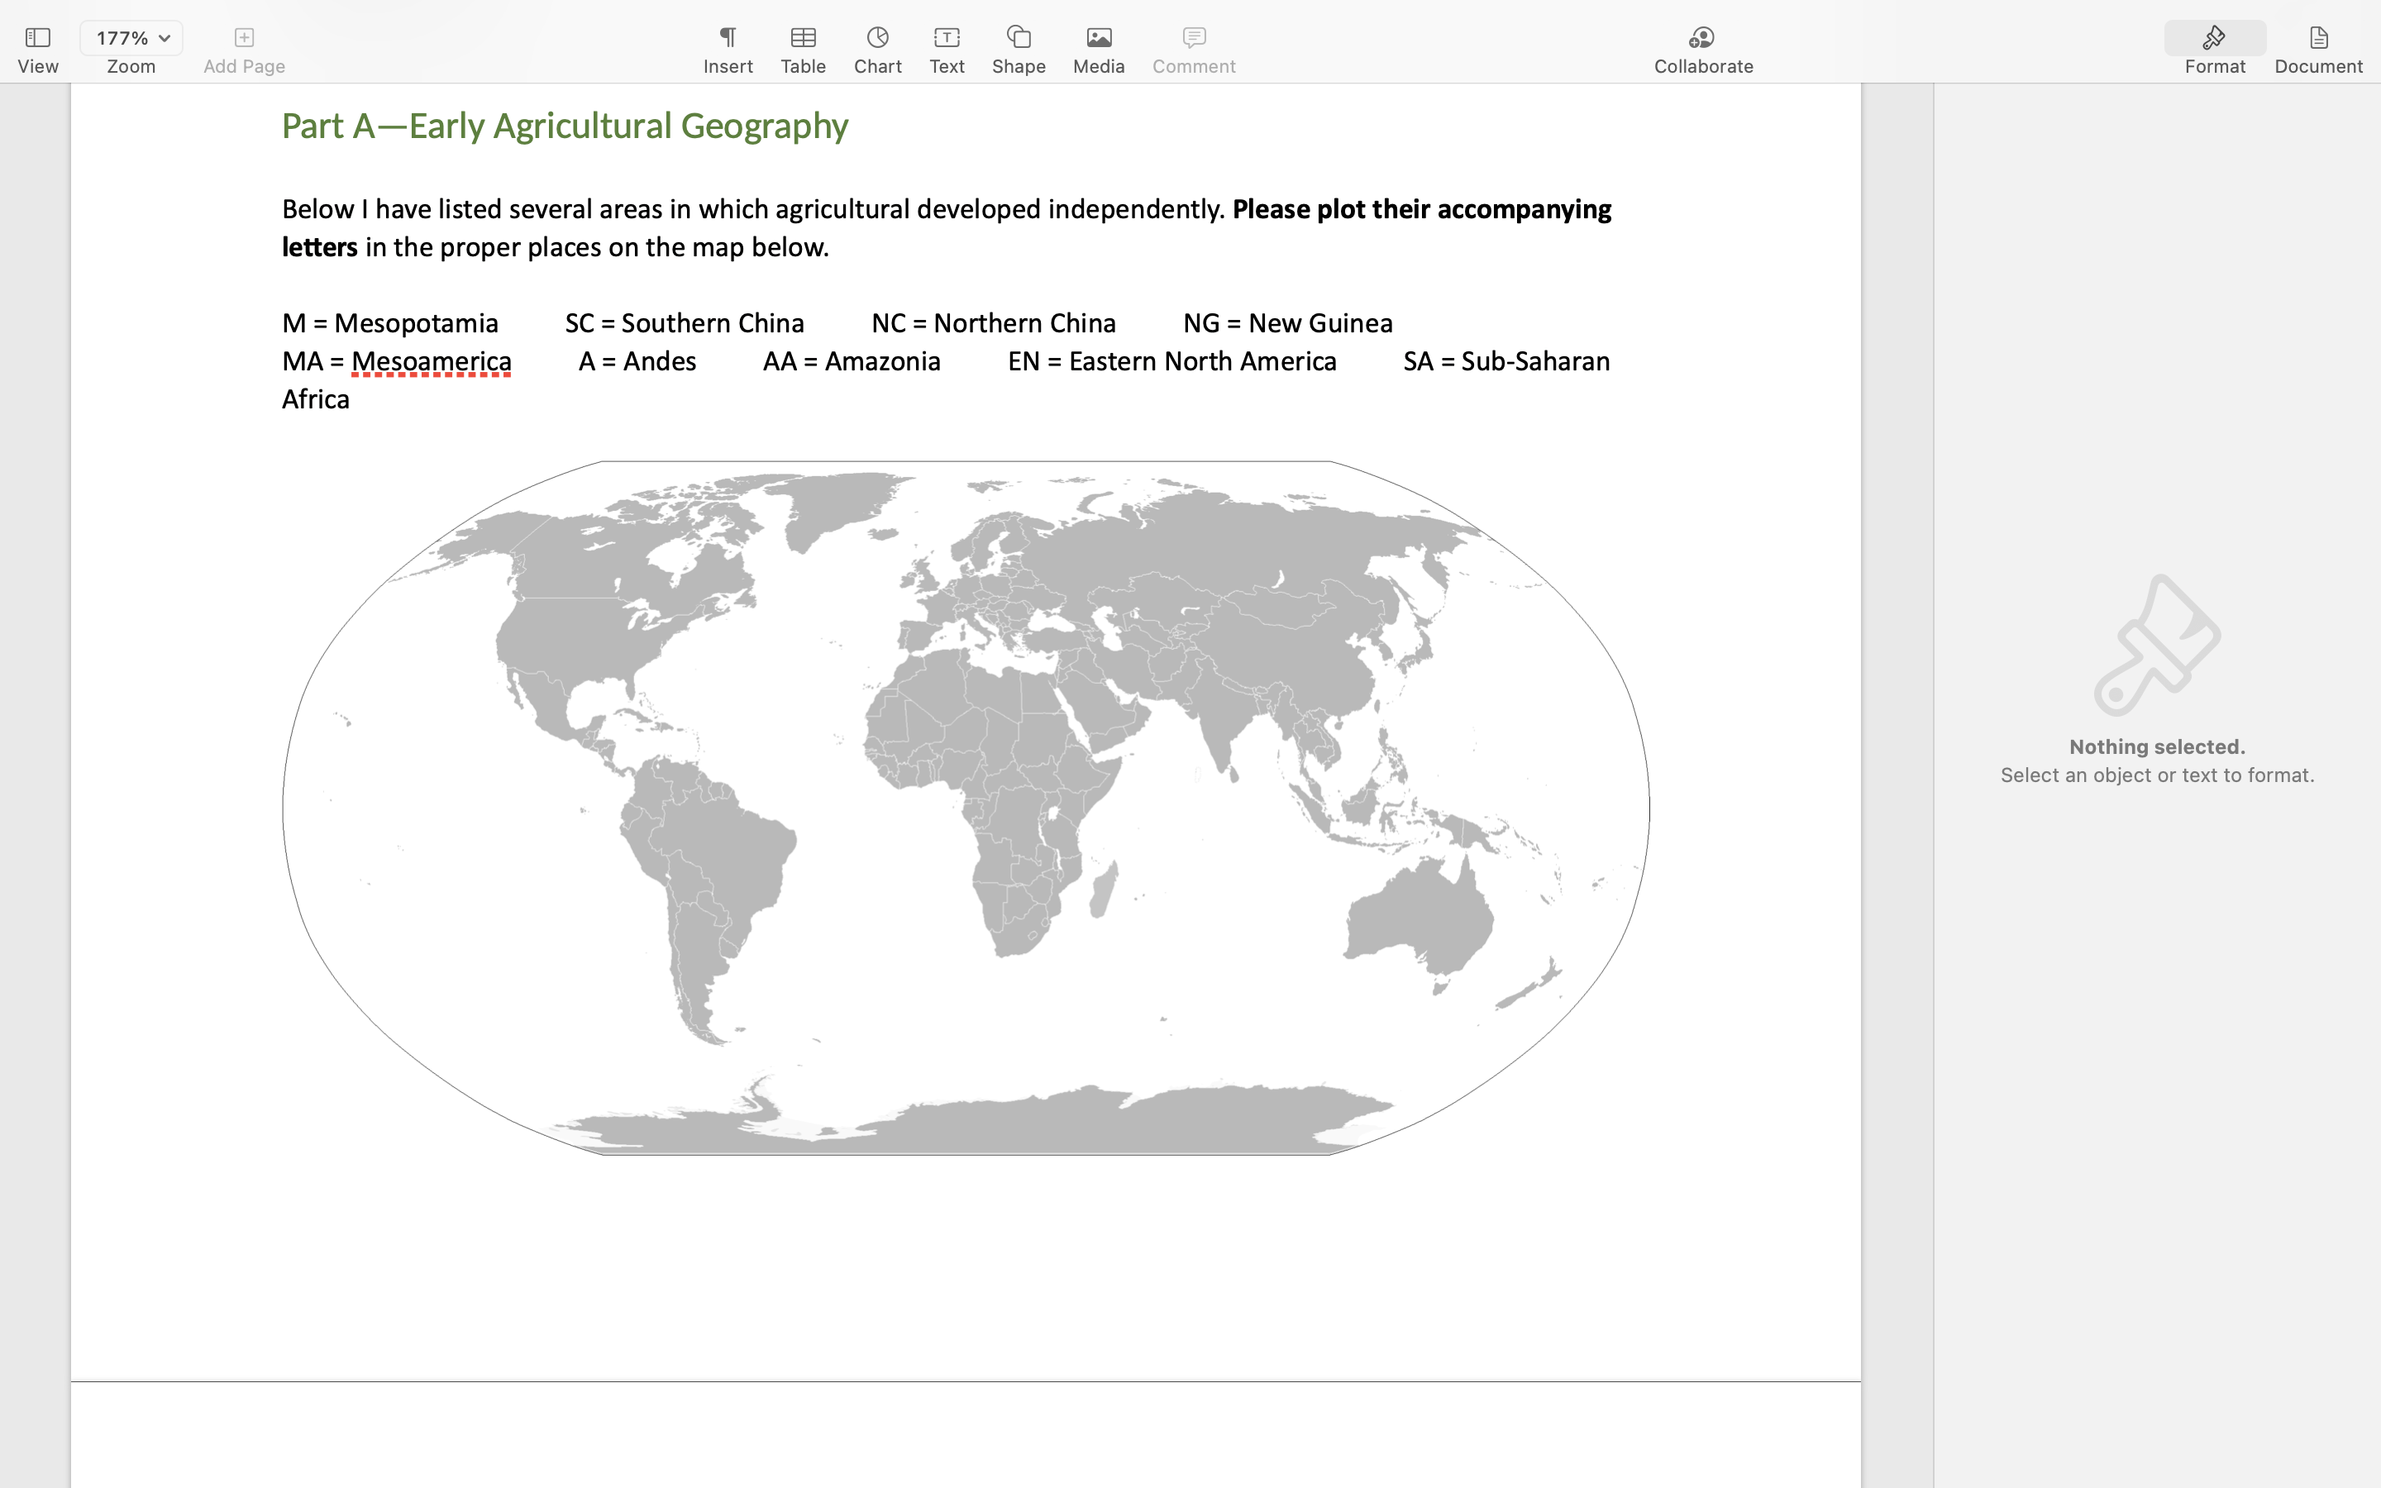Viewport: 2381px width, 1488px height.
Task: Click the misspelled word Mesoamerica
Action: [431, 362]
